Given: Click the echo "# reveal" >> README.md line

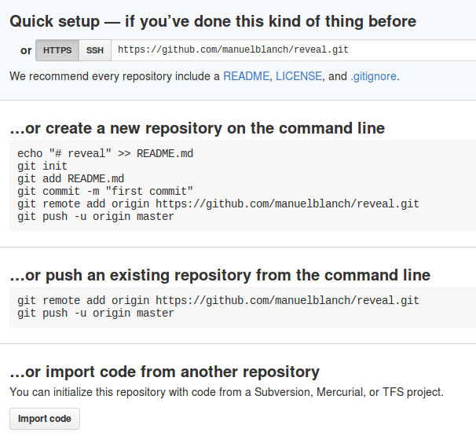Looking at the screenshot, I should [x=105, y=153].
